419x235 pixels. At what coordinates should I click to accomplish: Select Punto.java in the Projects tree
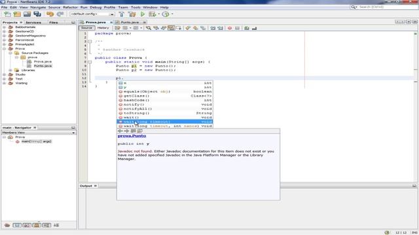[x=43, y=66]
